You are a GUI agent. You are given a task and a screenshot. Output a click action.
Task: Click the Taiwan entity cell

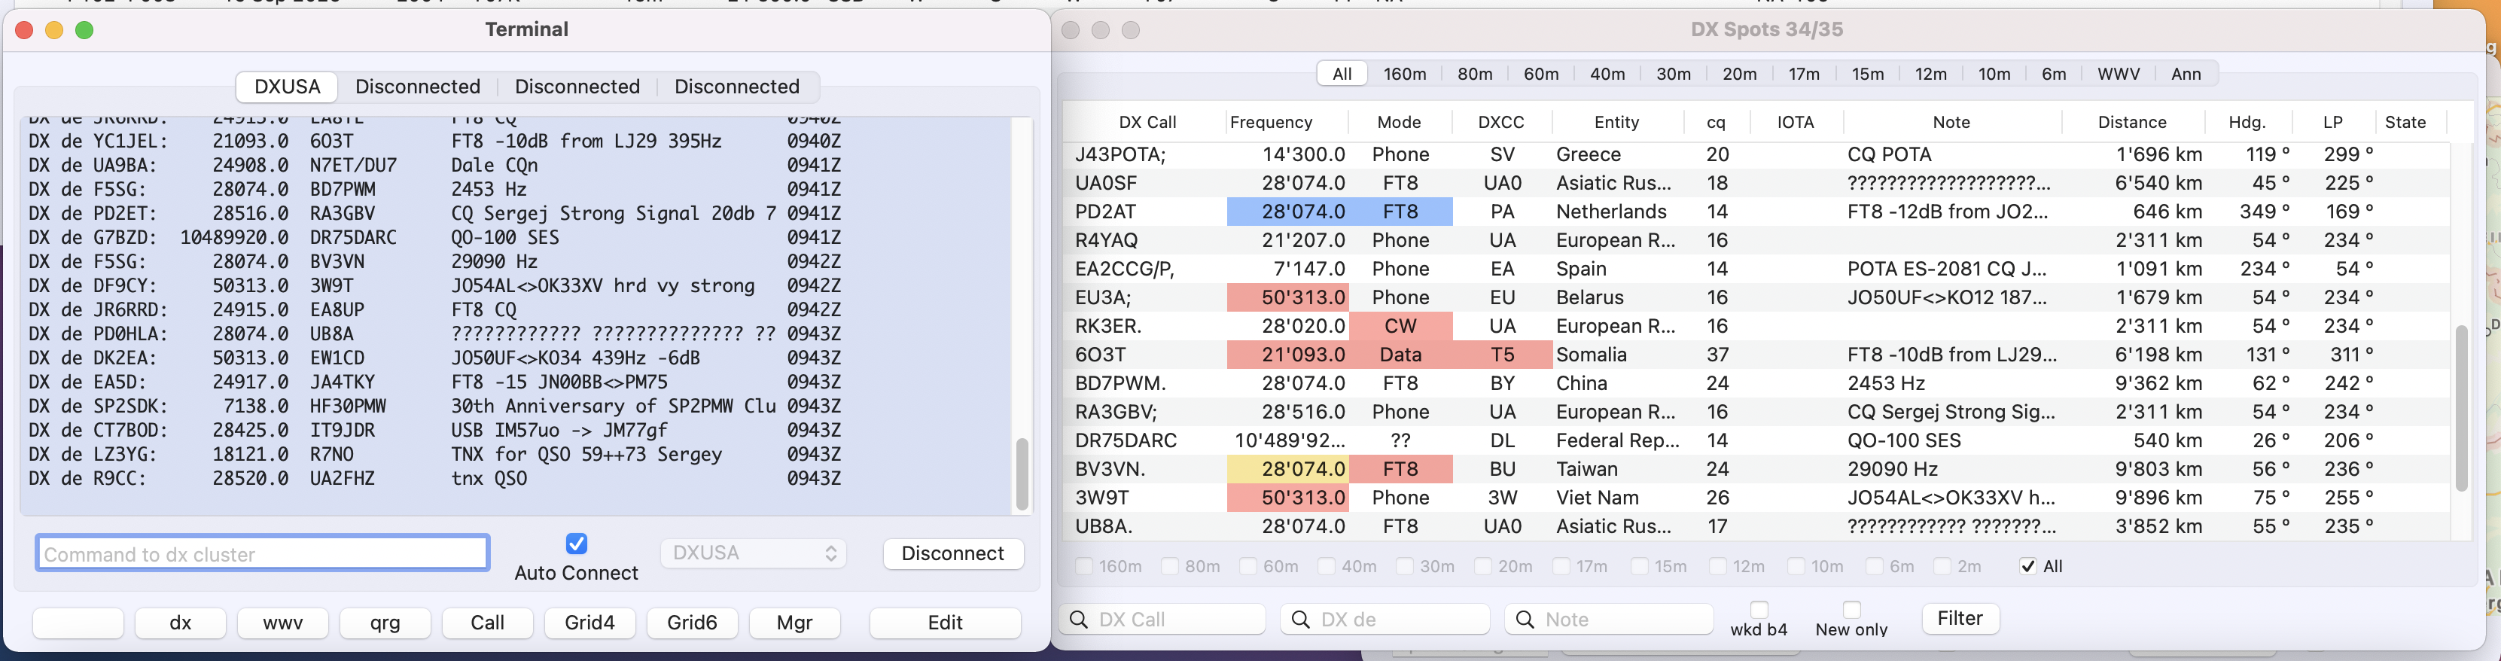pos(1586,470)
